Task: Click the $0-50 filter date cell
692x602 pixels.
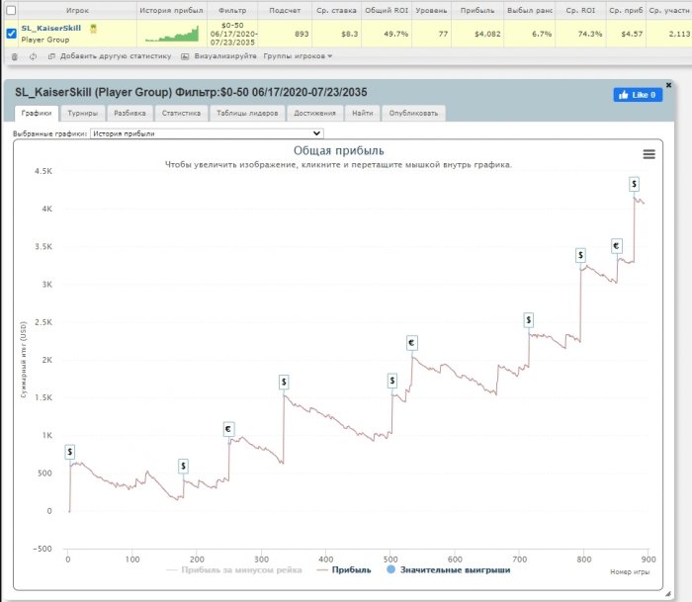Action: pos(232,34)
